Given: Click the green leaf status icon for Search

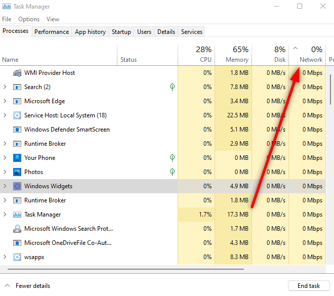Looking at the screenshot, I should click(173, 87).
